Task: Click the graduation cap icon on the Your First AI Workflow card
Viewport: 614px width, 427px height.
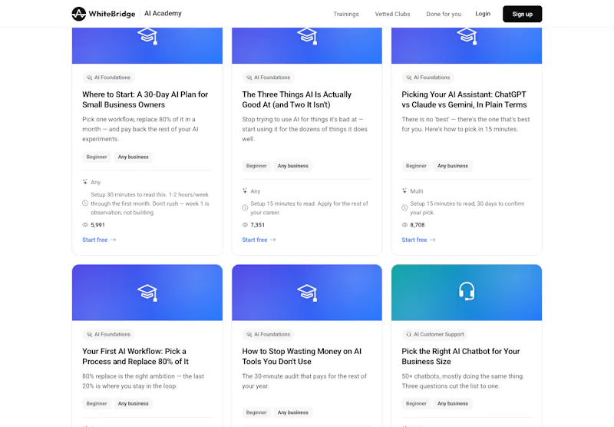Action: (x=147, y=293)
